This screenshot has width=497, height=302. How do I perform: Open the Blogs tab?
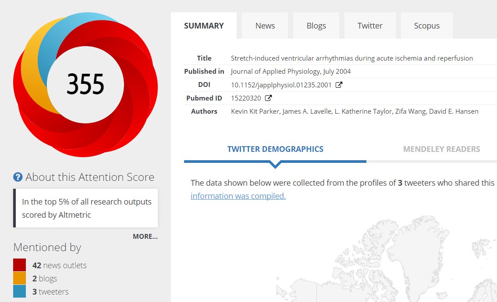pos(316,26)
